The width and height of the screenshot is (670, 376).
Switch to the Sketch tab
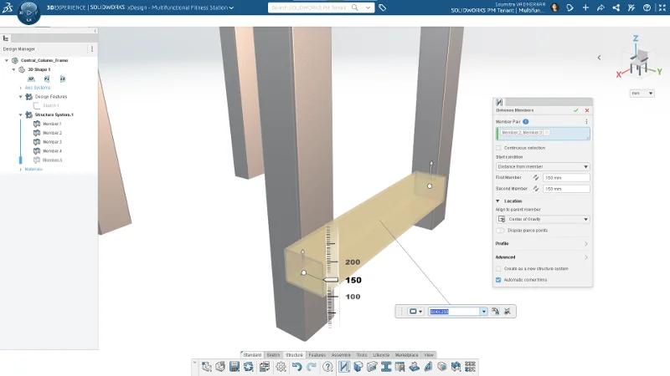[273, 355]
